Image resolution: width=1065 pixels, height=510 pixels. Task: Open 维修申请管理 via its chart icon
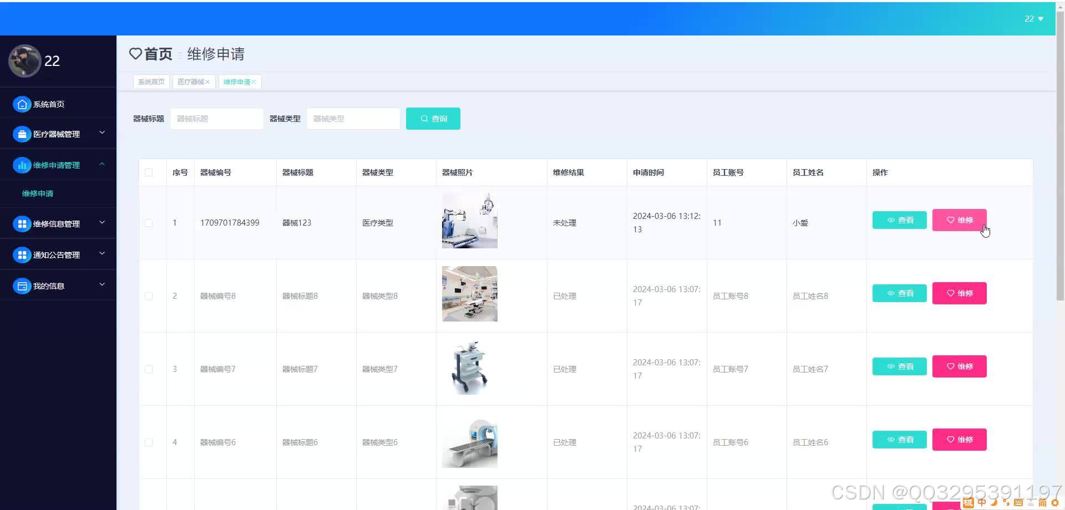pyautogui.click(x=22, y=165)
